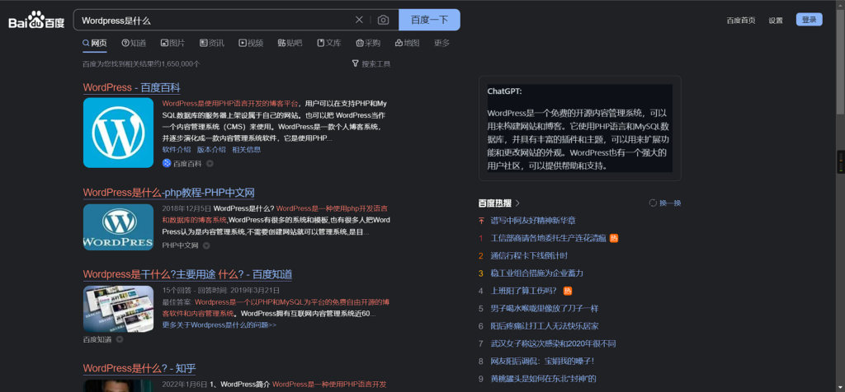The height and width of the screenshot is (392, 845).
Task: Click the blue WordPress logo thumbnail
Action: 118,133
